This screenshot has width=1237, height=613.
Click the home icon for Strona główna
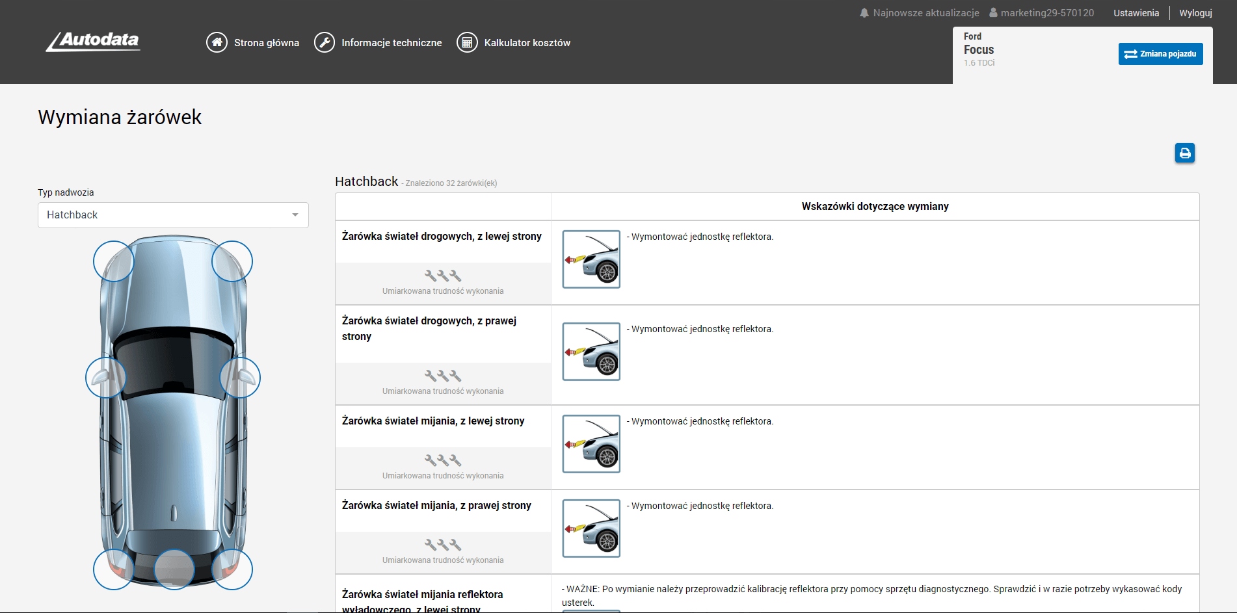pyautogui.click(x=217, y=42)
